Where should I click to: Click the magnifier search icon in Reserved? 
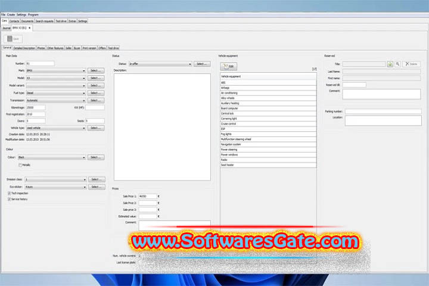(398, 64)
